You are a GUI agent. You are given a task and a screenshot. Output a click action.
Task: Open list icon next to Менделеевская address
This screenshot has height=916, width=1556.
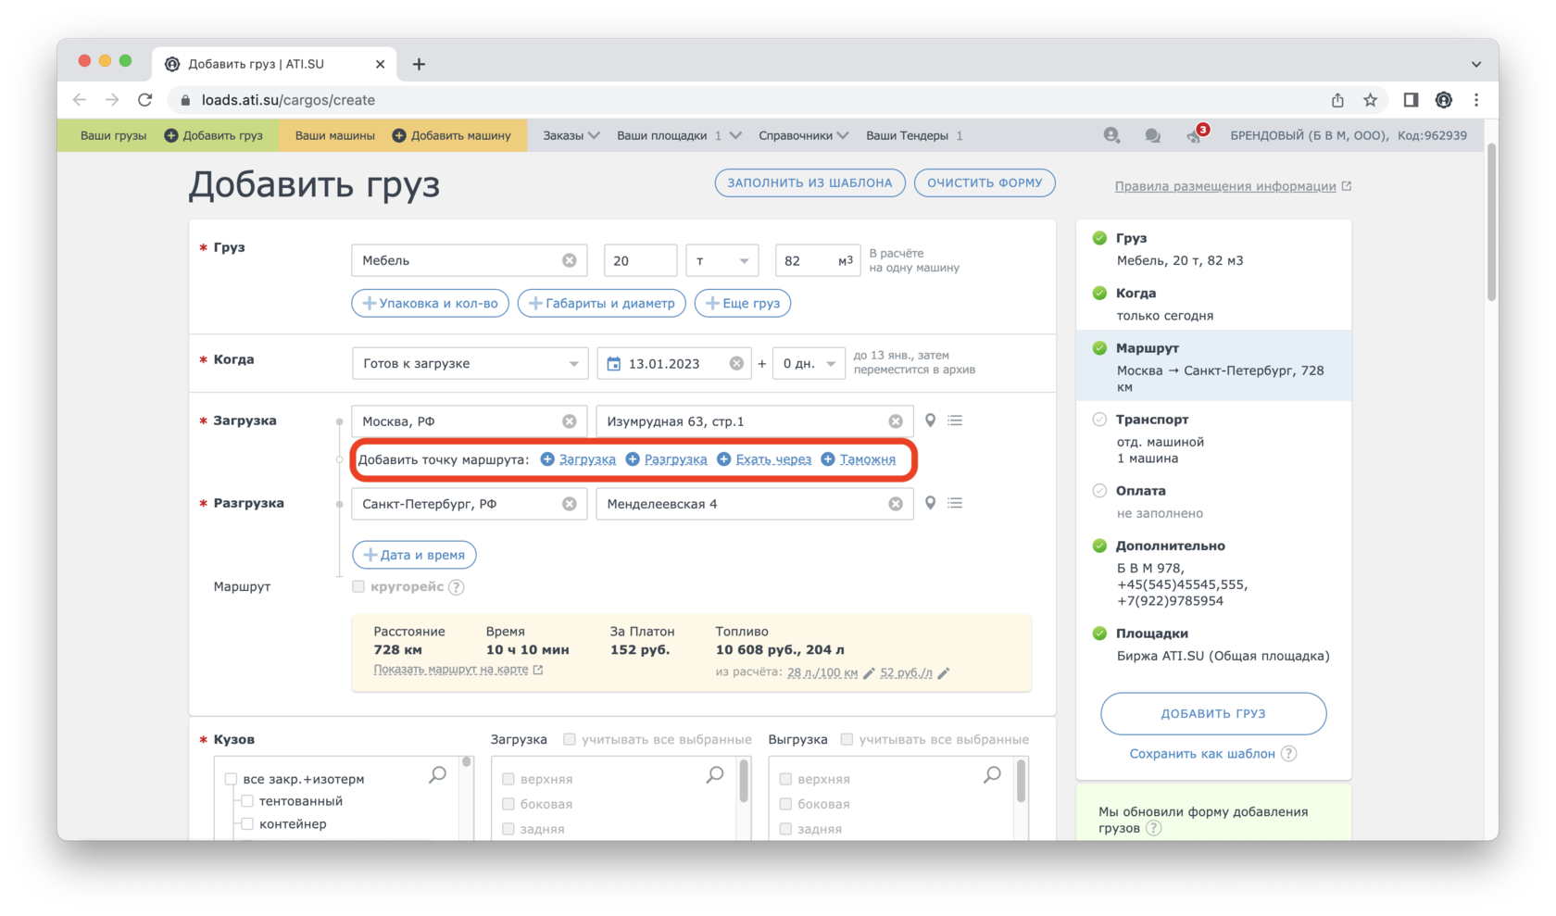click(955, 503)
